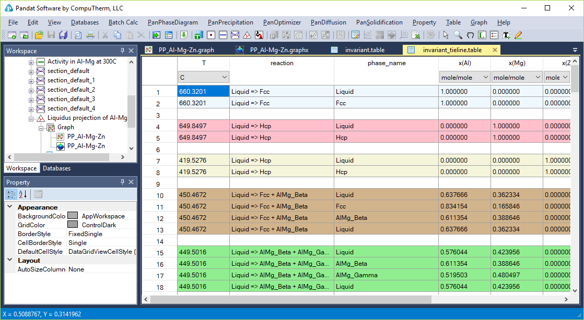Click the Open file folder icon
Image resolution: width=584 pixels, height=320 pixels.
[x=39, y=35]
